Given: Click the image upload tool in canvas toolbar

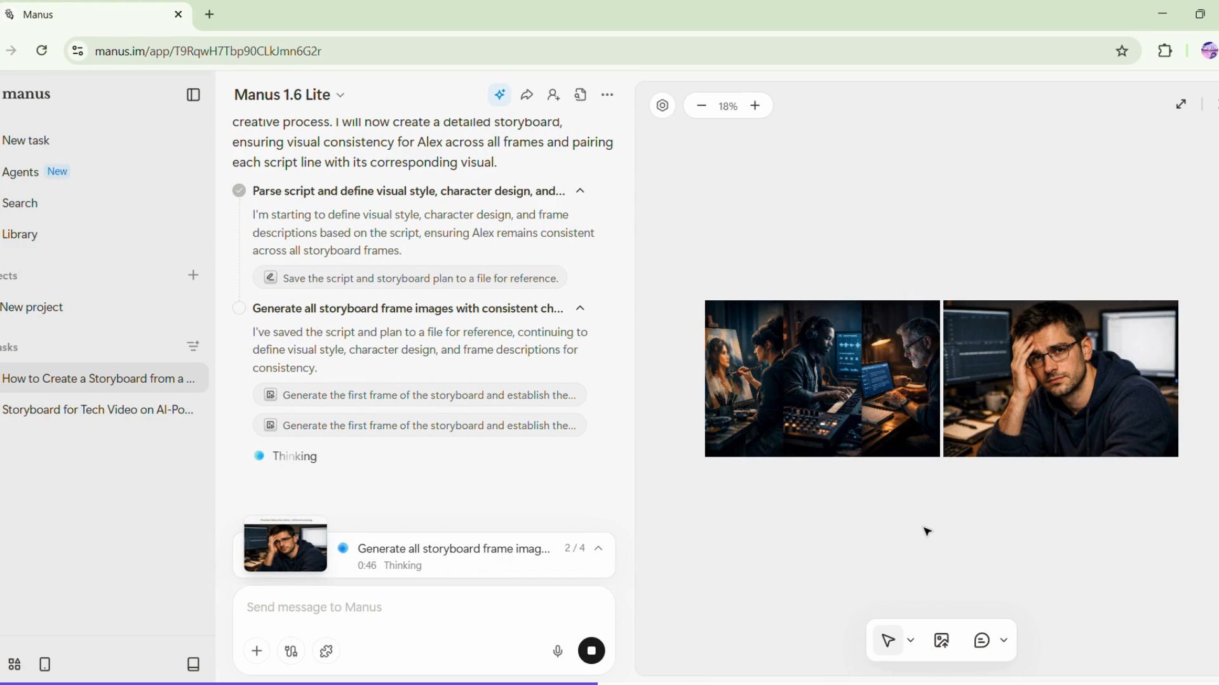Looking at the screenshot, I should click(941, 640).
